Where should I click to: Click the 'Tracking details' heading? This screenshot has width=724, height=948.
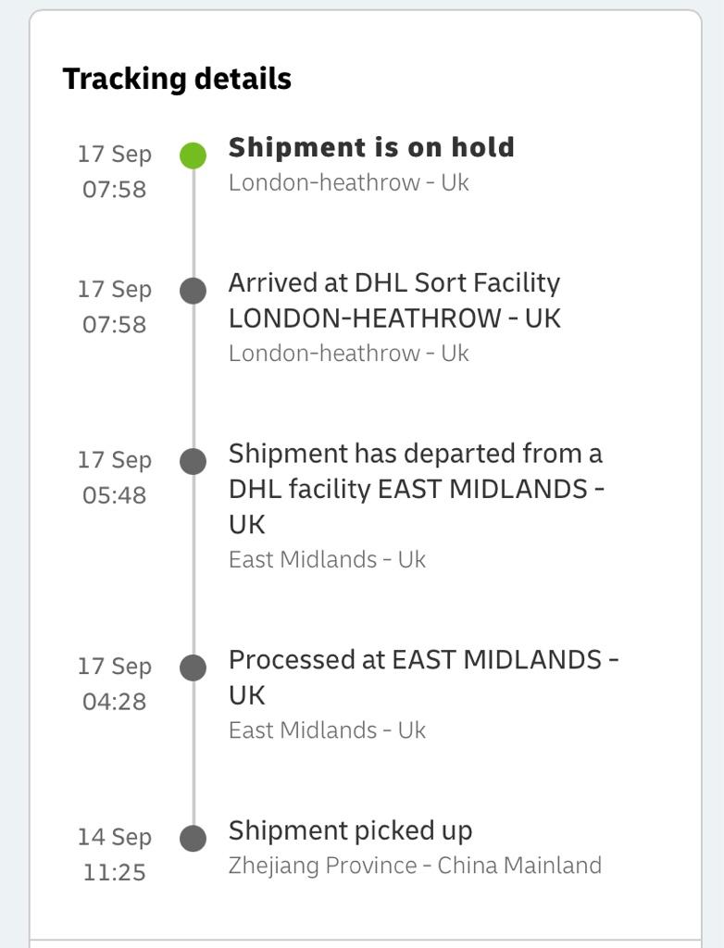click(x=177, y=79)
